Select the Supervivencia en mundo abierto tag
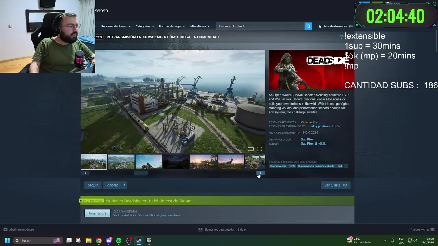 pyautogui.click(x=316, y=166)
